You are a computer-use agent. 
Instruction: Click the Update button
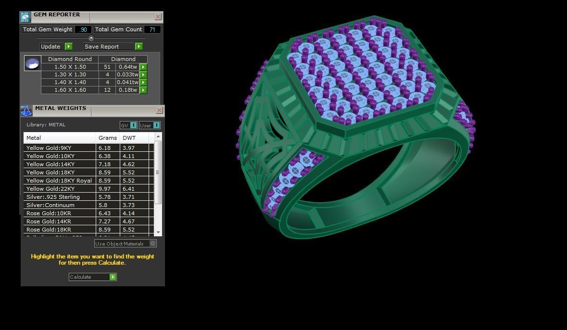(56, 46)
